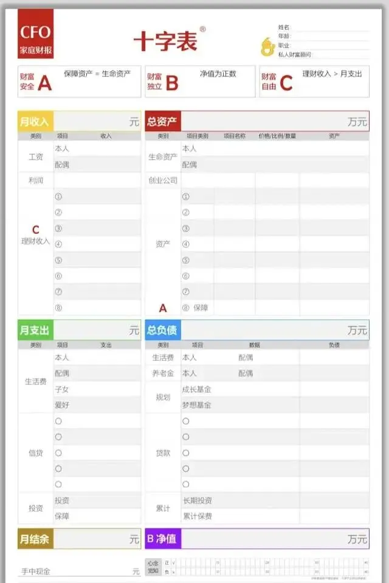Click the 生命资产 category cell
This screenshot has width=389, height=583.
163,157
